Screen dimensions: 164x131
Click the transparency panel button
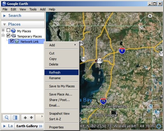point(15,118)
